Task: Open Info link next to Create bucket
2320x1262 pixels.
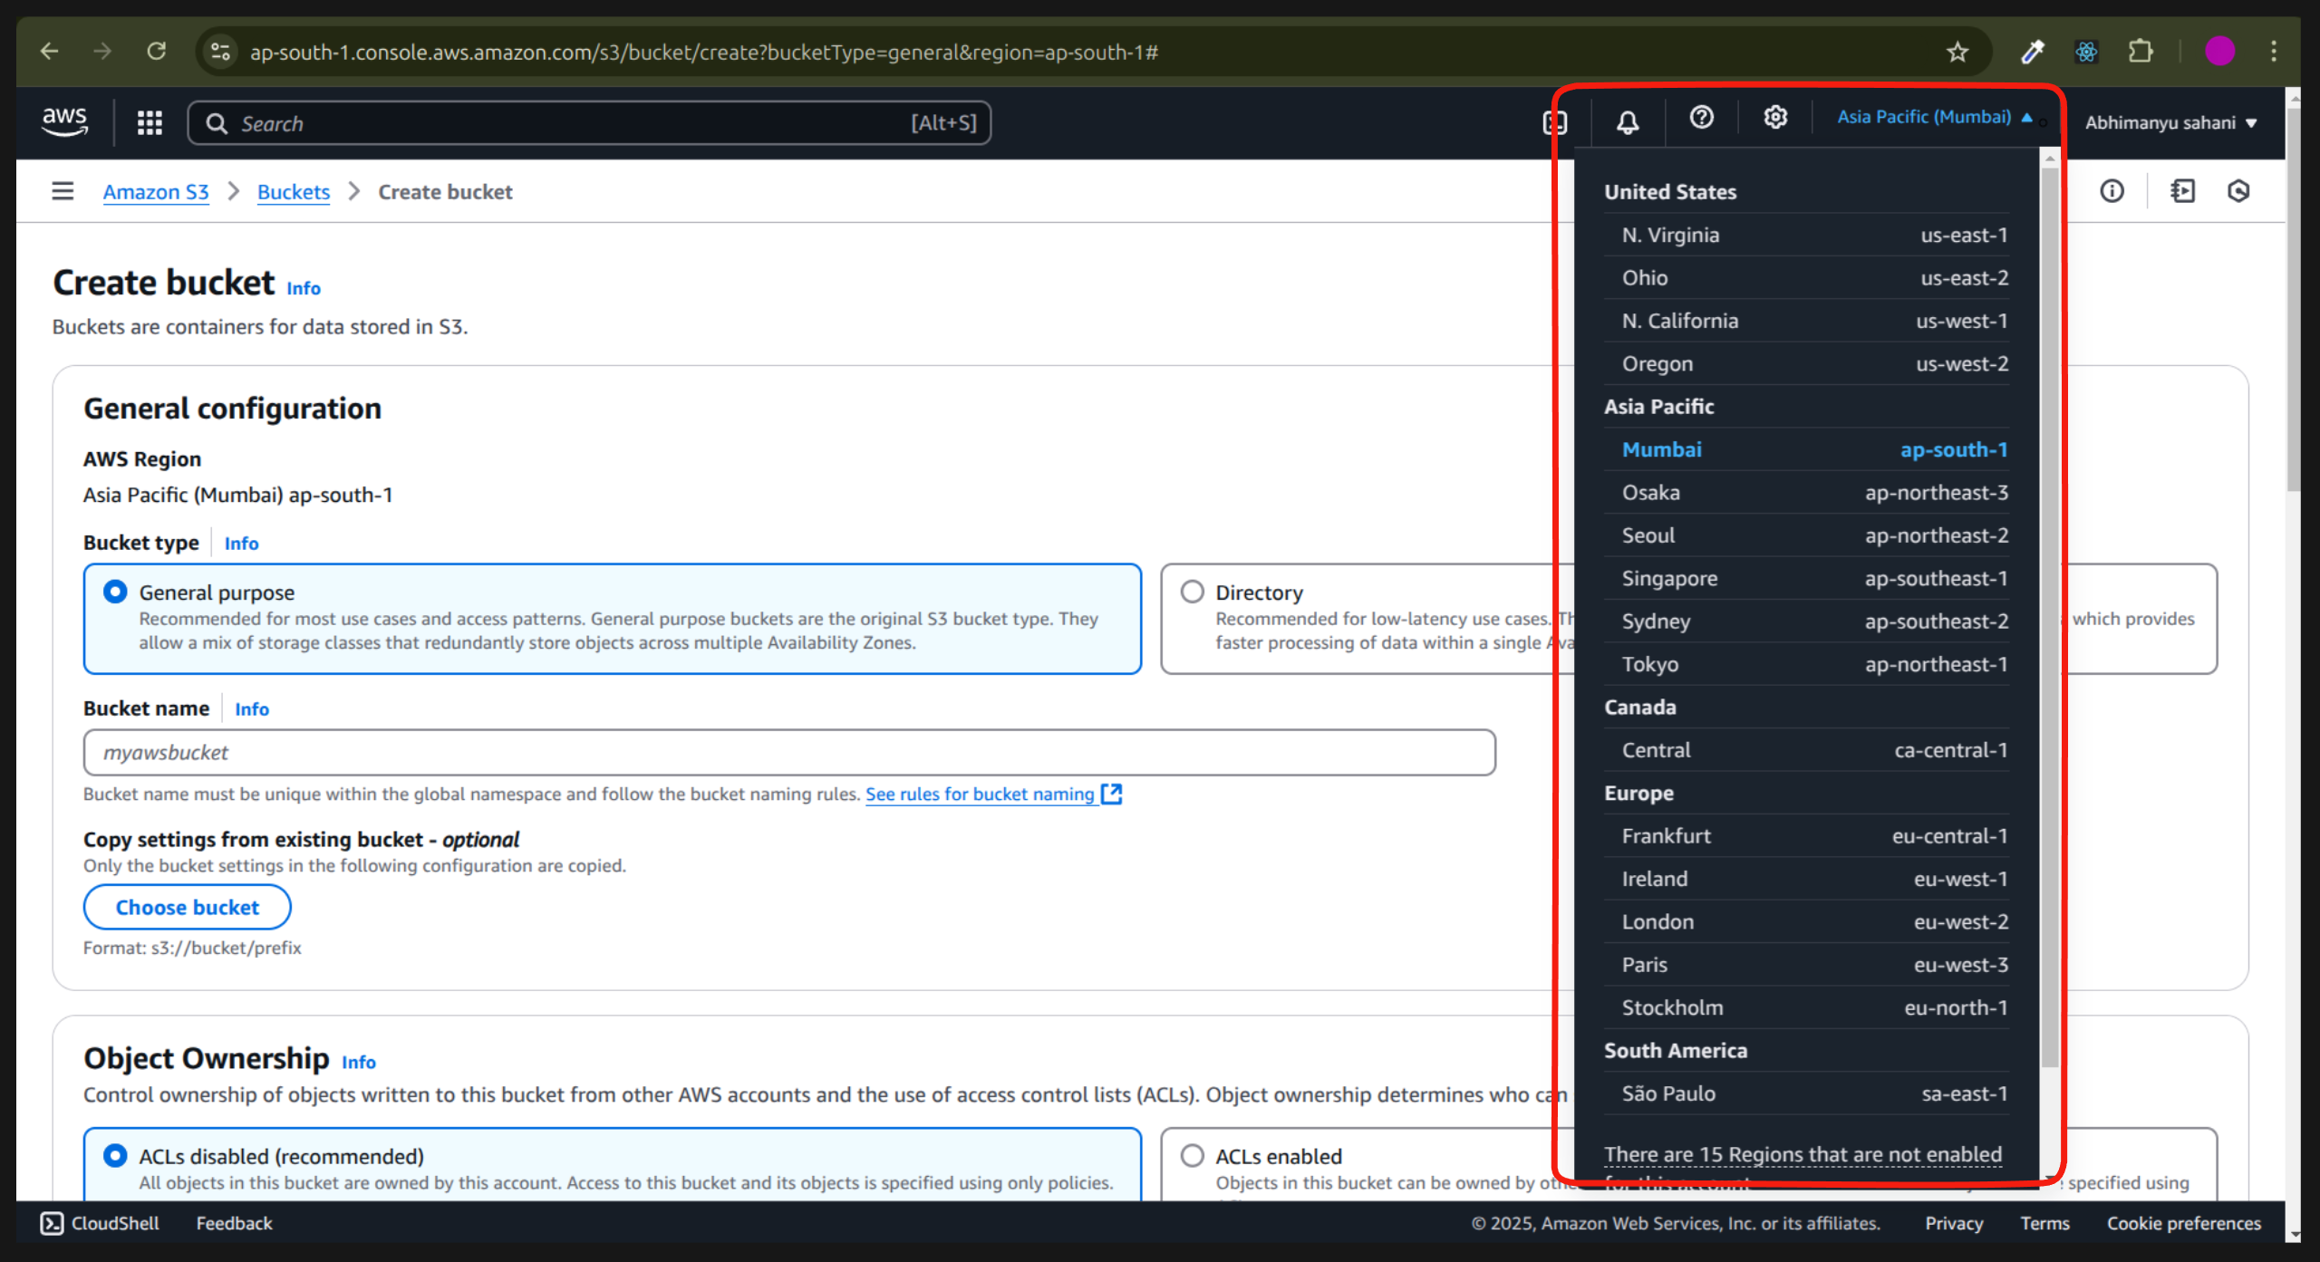Action: tap(304, 288)
